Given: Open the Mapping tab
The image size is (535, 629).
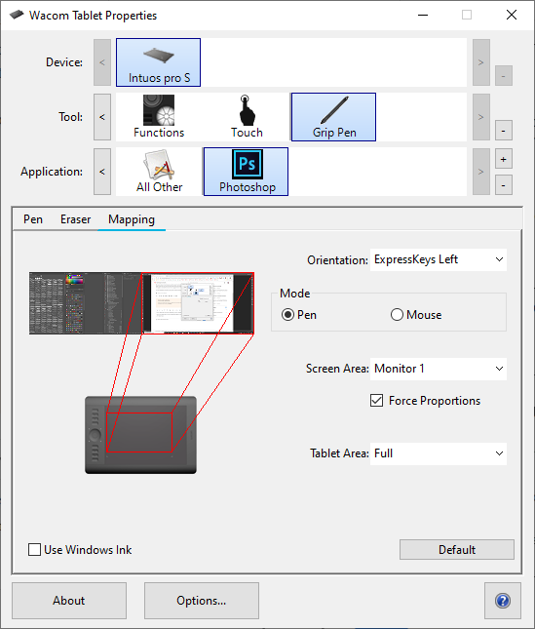Looking at the screenshot, I should tap(132, 219).
